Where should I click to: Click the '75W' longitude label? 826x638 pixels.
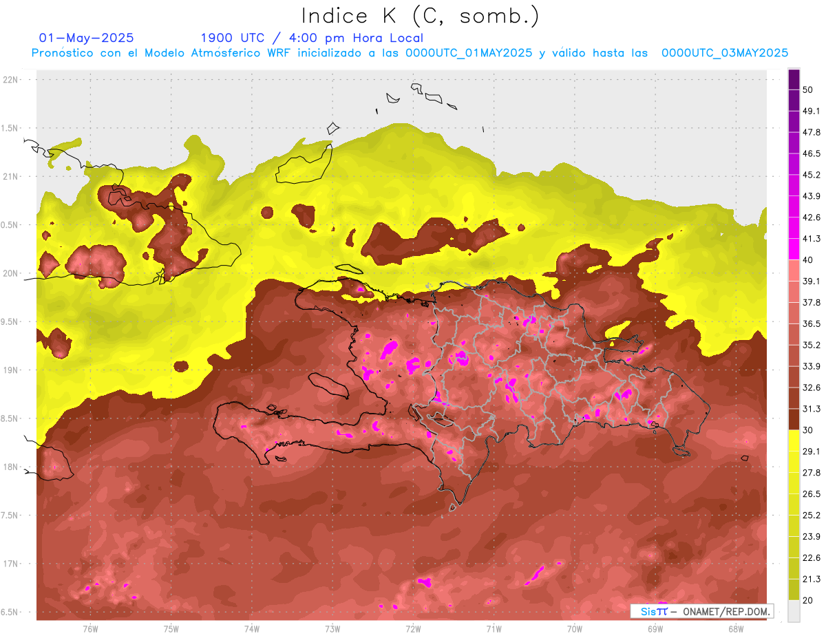171,628
